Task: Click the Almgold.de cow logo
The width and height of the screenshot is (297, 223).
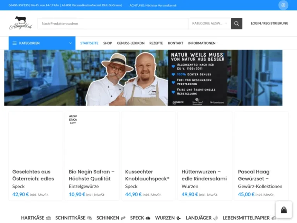Action: [x=20, y=23]
